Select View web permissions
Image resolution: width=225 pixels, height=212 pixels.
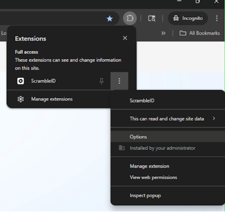tap(167, 177)
